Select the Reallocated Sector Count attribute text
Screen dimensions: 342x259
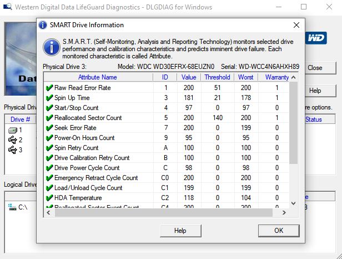tap(88, 118)
